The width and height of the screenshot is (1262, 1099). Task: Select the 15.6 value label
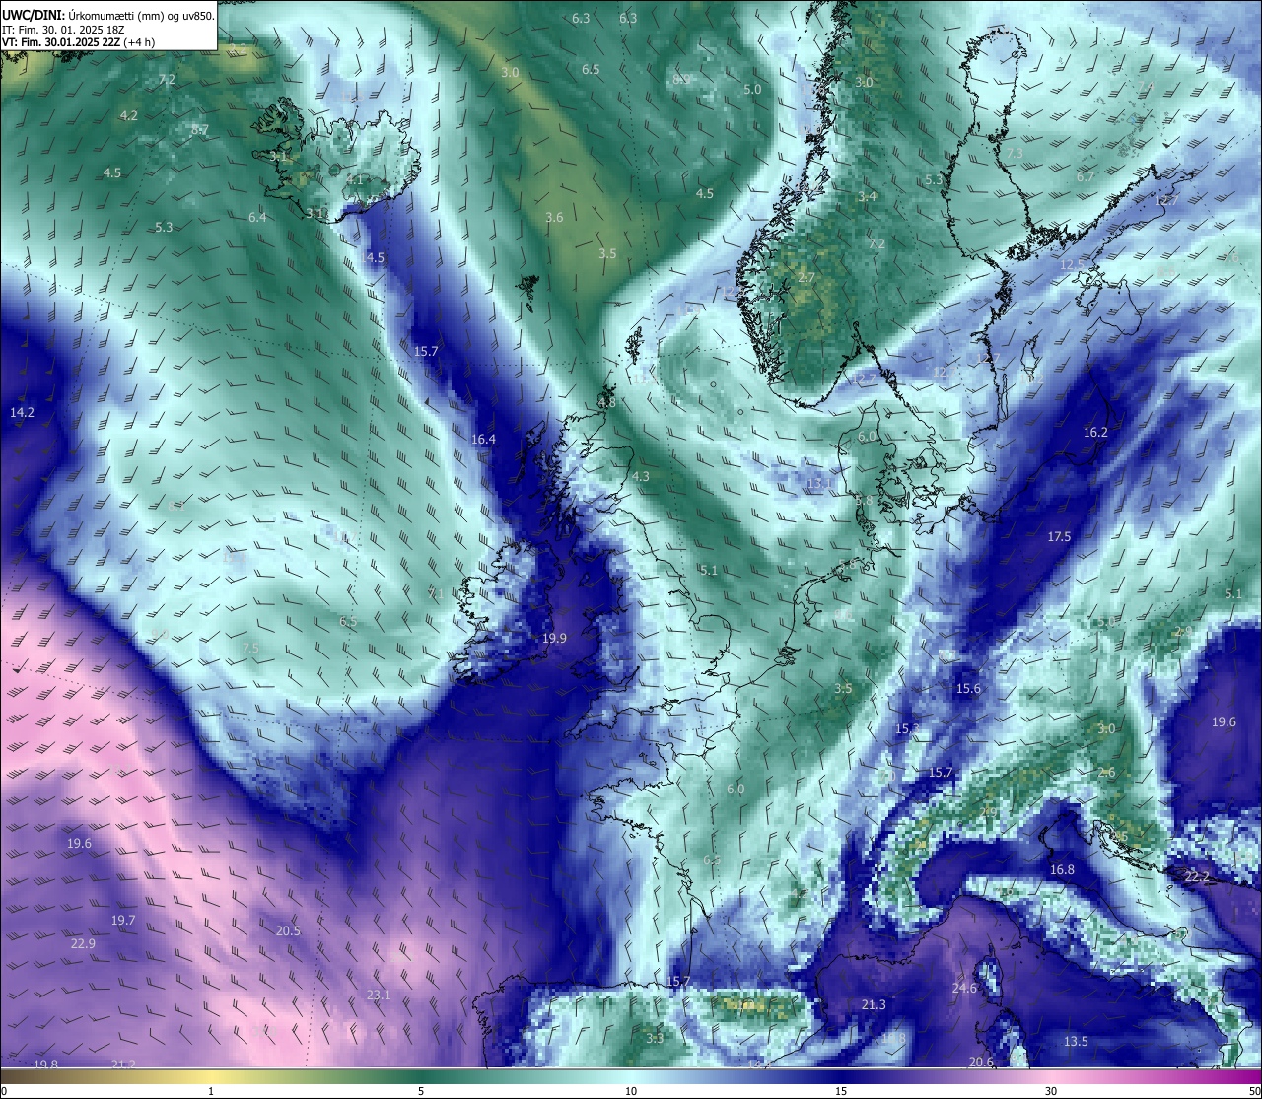pos(968,688)
